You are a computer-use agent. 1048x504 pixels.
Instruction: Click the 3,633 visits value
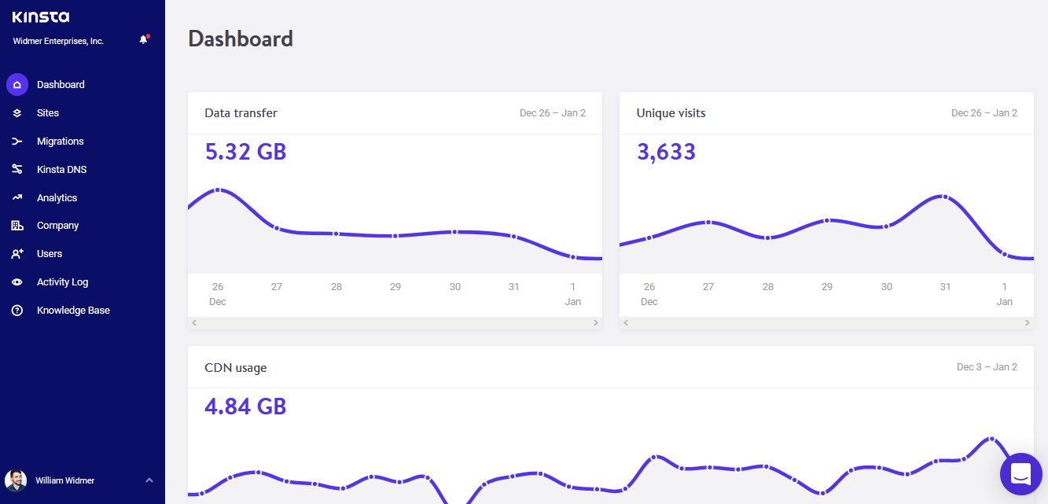point(666,152)
